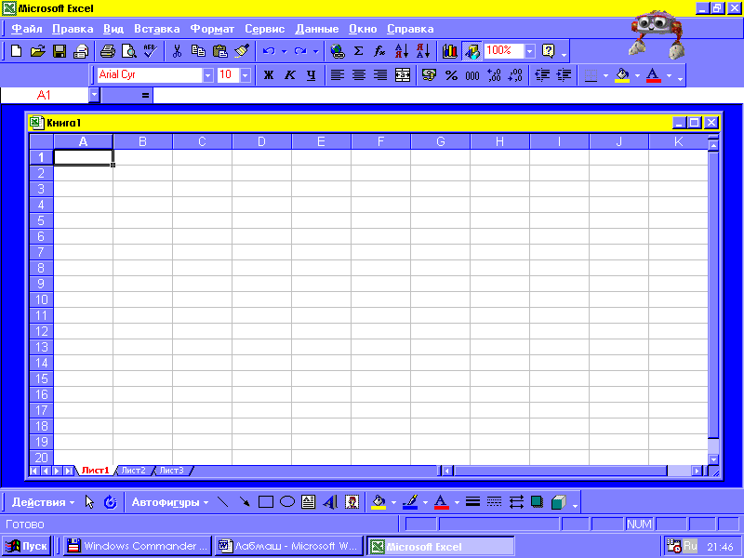Insert WordArt from drawing toolbar

tap(330, 502)
